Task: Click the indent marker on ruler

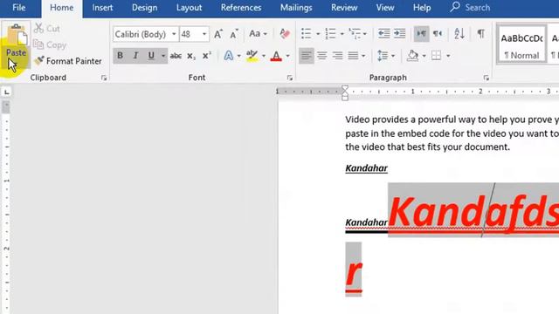Action: click(345, 92)
